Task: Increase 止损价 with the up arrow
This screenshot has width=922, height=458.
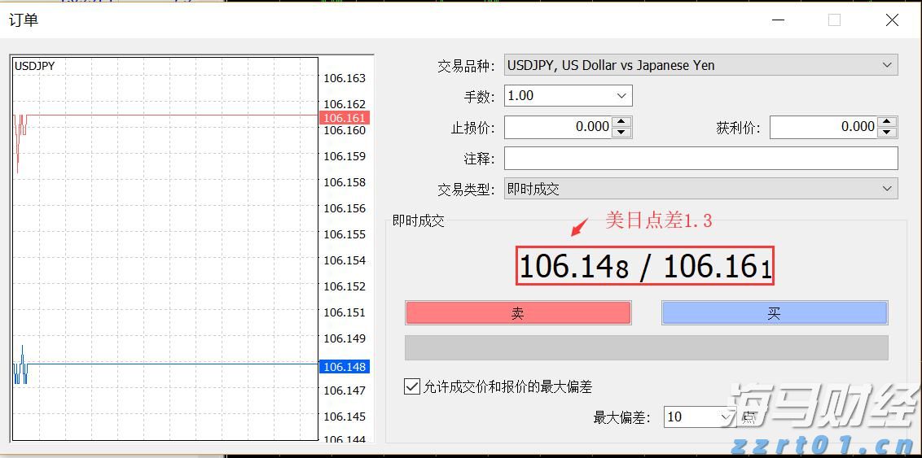Action: (622, 122)
